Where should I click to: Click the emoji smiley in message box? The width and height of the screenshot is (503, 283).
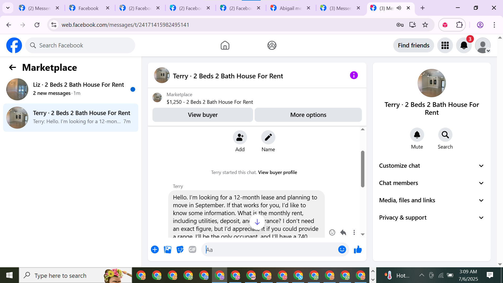(342, 250)
